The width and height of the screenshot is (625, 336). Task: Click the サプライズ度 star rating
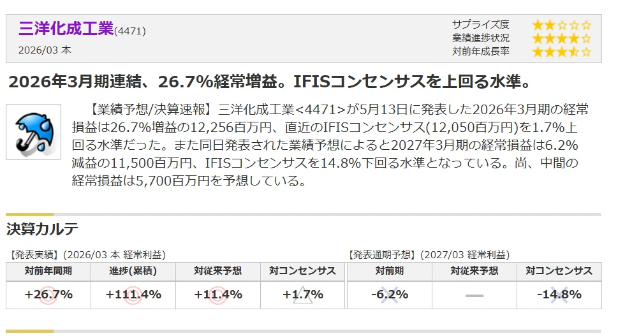click(x=562, y=25)
